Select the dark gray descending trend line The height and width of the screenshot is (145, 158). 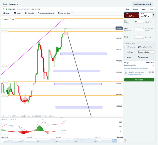click(80, 76)
